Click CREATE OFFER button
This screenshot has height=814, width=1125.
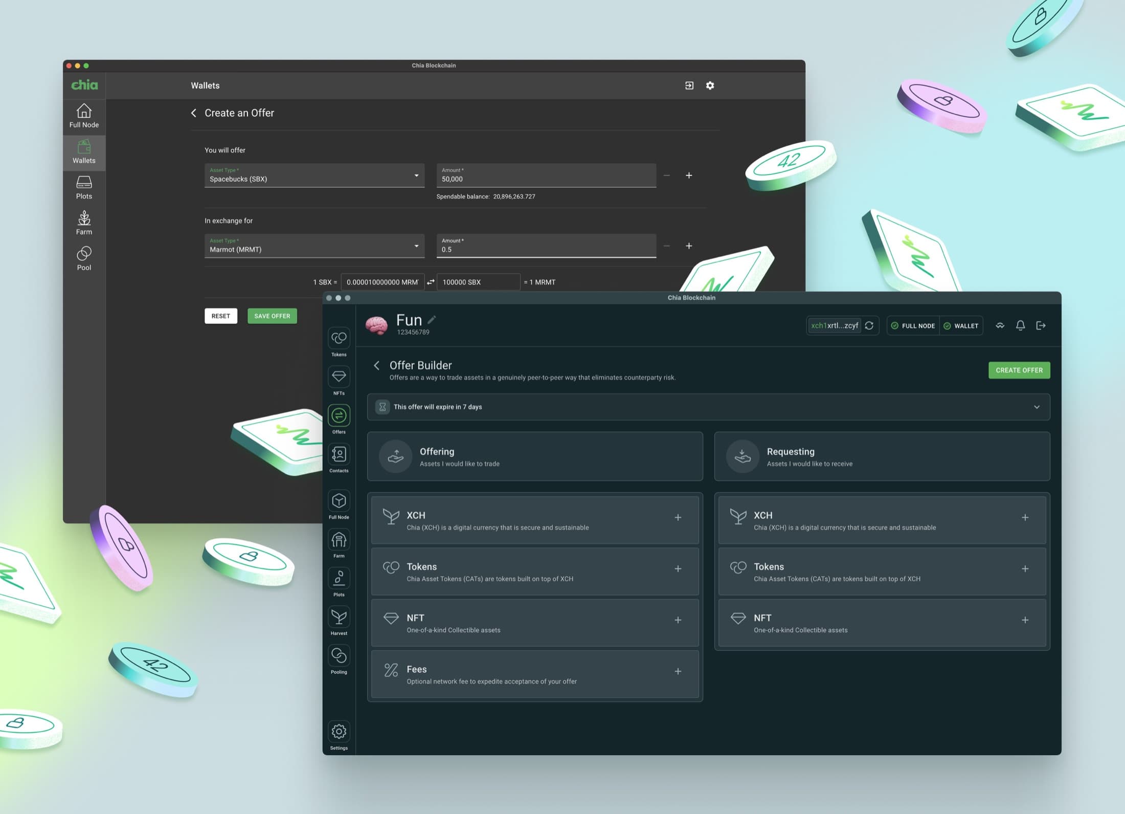click(x=1019, y=370)
